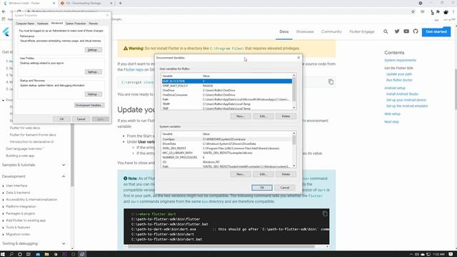Close the Environment Variables dialog with X
The image size is (457, 257).
(x=298, y=58)
